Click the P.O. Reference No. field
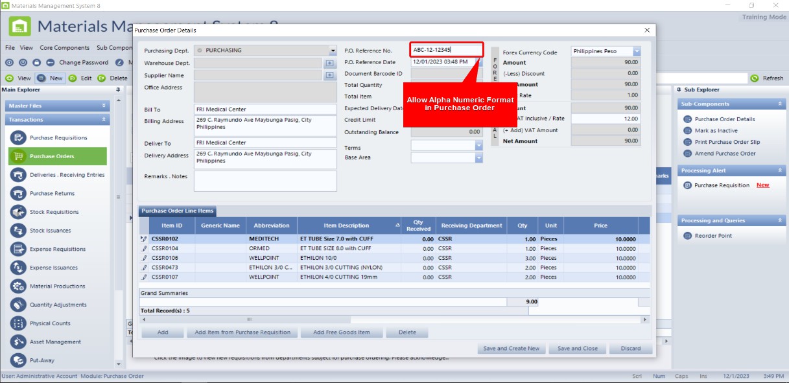Image resolution: width=789 pixels, height=383 pixels. point(447,50)
